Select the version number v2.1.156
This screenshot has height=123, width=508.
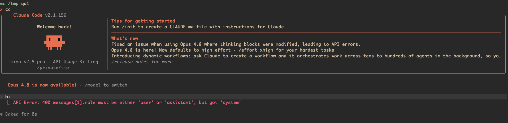click(56, 15)
